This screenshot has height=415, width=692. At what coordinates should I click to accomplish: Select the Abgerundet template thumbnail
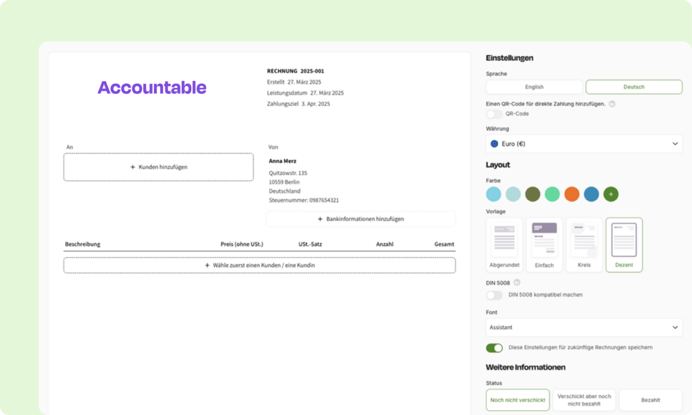[504, 245]
